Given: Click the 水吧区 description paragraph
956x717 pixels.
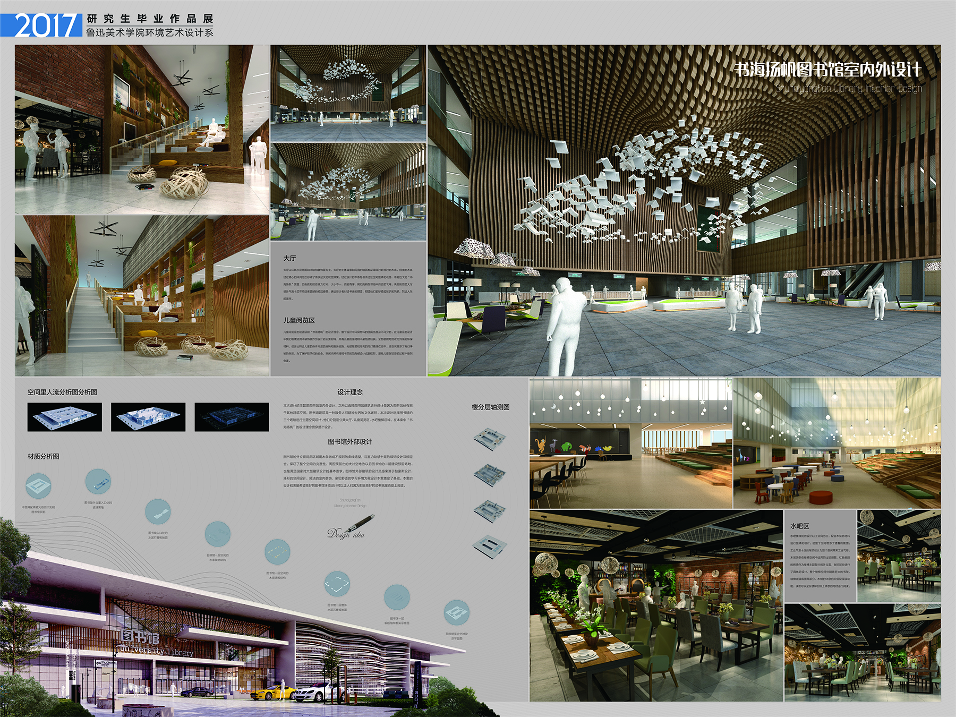Looking at the screenshot, I should tap(820, 561).
